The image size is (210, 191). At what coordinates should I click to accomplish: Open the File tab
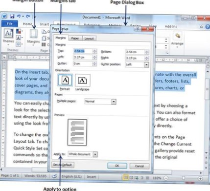10,23
